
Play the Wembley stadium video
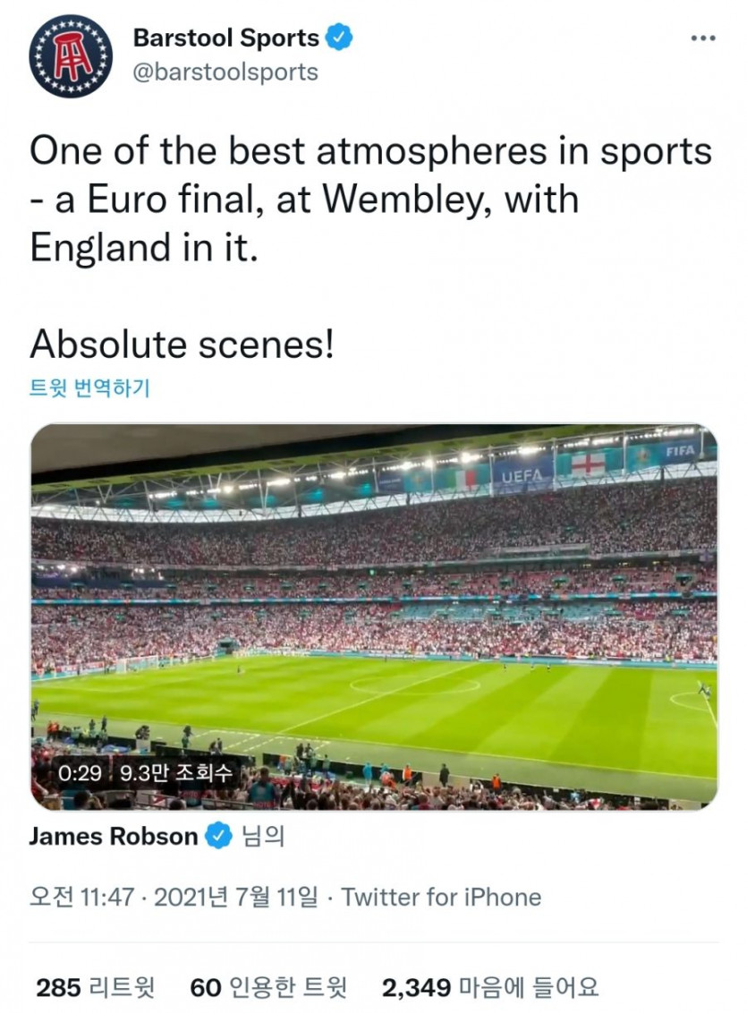[374, 617]
